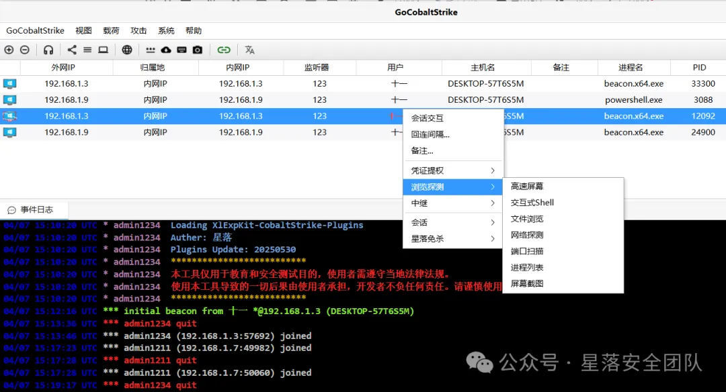Select 屏幕截图 from submenu
726x392 pixels.
(563, 283)
